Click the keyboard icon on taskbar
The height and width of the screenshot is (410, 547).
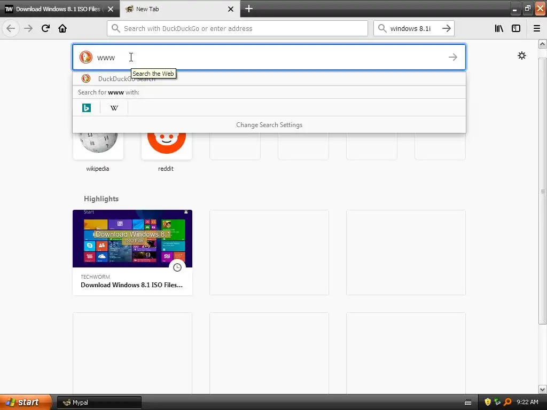point(468,403)
